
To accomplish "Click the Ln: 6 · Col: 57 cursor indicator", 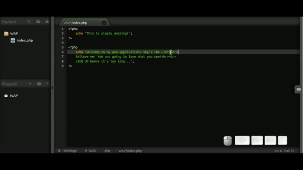I will [285, 151].
